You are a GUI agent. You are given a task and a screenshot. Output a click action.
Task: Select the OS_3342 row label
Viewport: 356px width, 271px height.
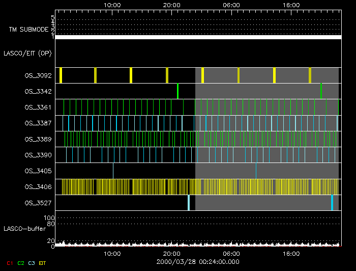(38, 91)
